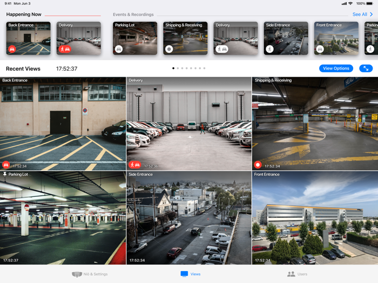Tap the red person and car icon on Happening Now Delivery thumbnail
Image resolution: width=378 pixels, height=283 pixels.
pyautogui.click(x=65, y=49)
